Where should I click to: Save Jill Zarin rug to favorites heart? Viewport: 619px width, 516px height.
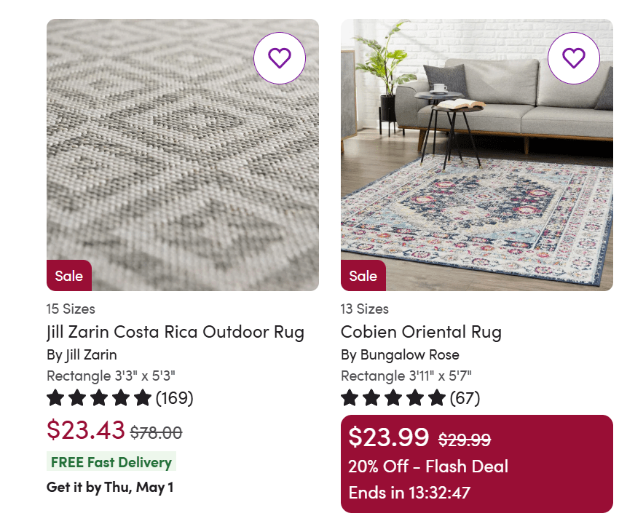tap(280, 58)
